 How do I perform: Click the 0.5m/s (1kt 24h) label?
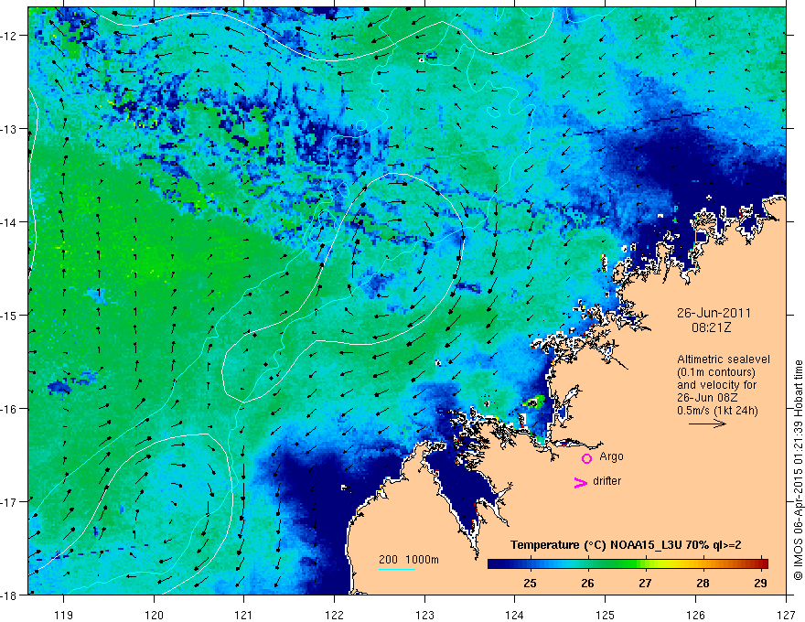point(717,411)
